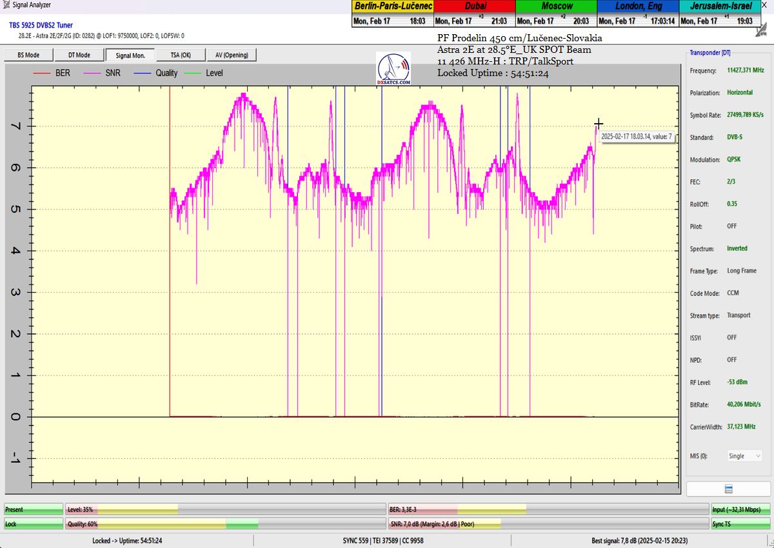Image resolution: width=774 pixels, height=548 pixels.
Task: Open the MIS Single dropdown
Action: 744,456
